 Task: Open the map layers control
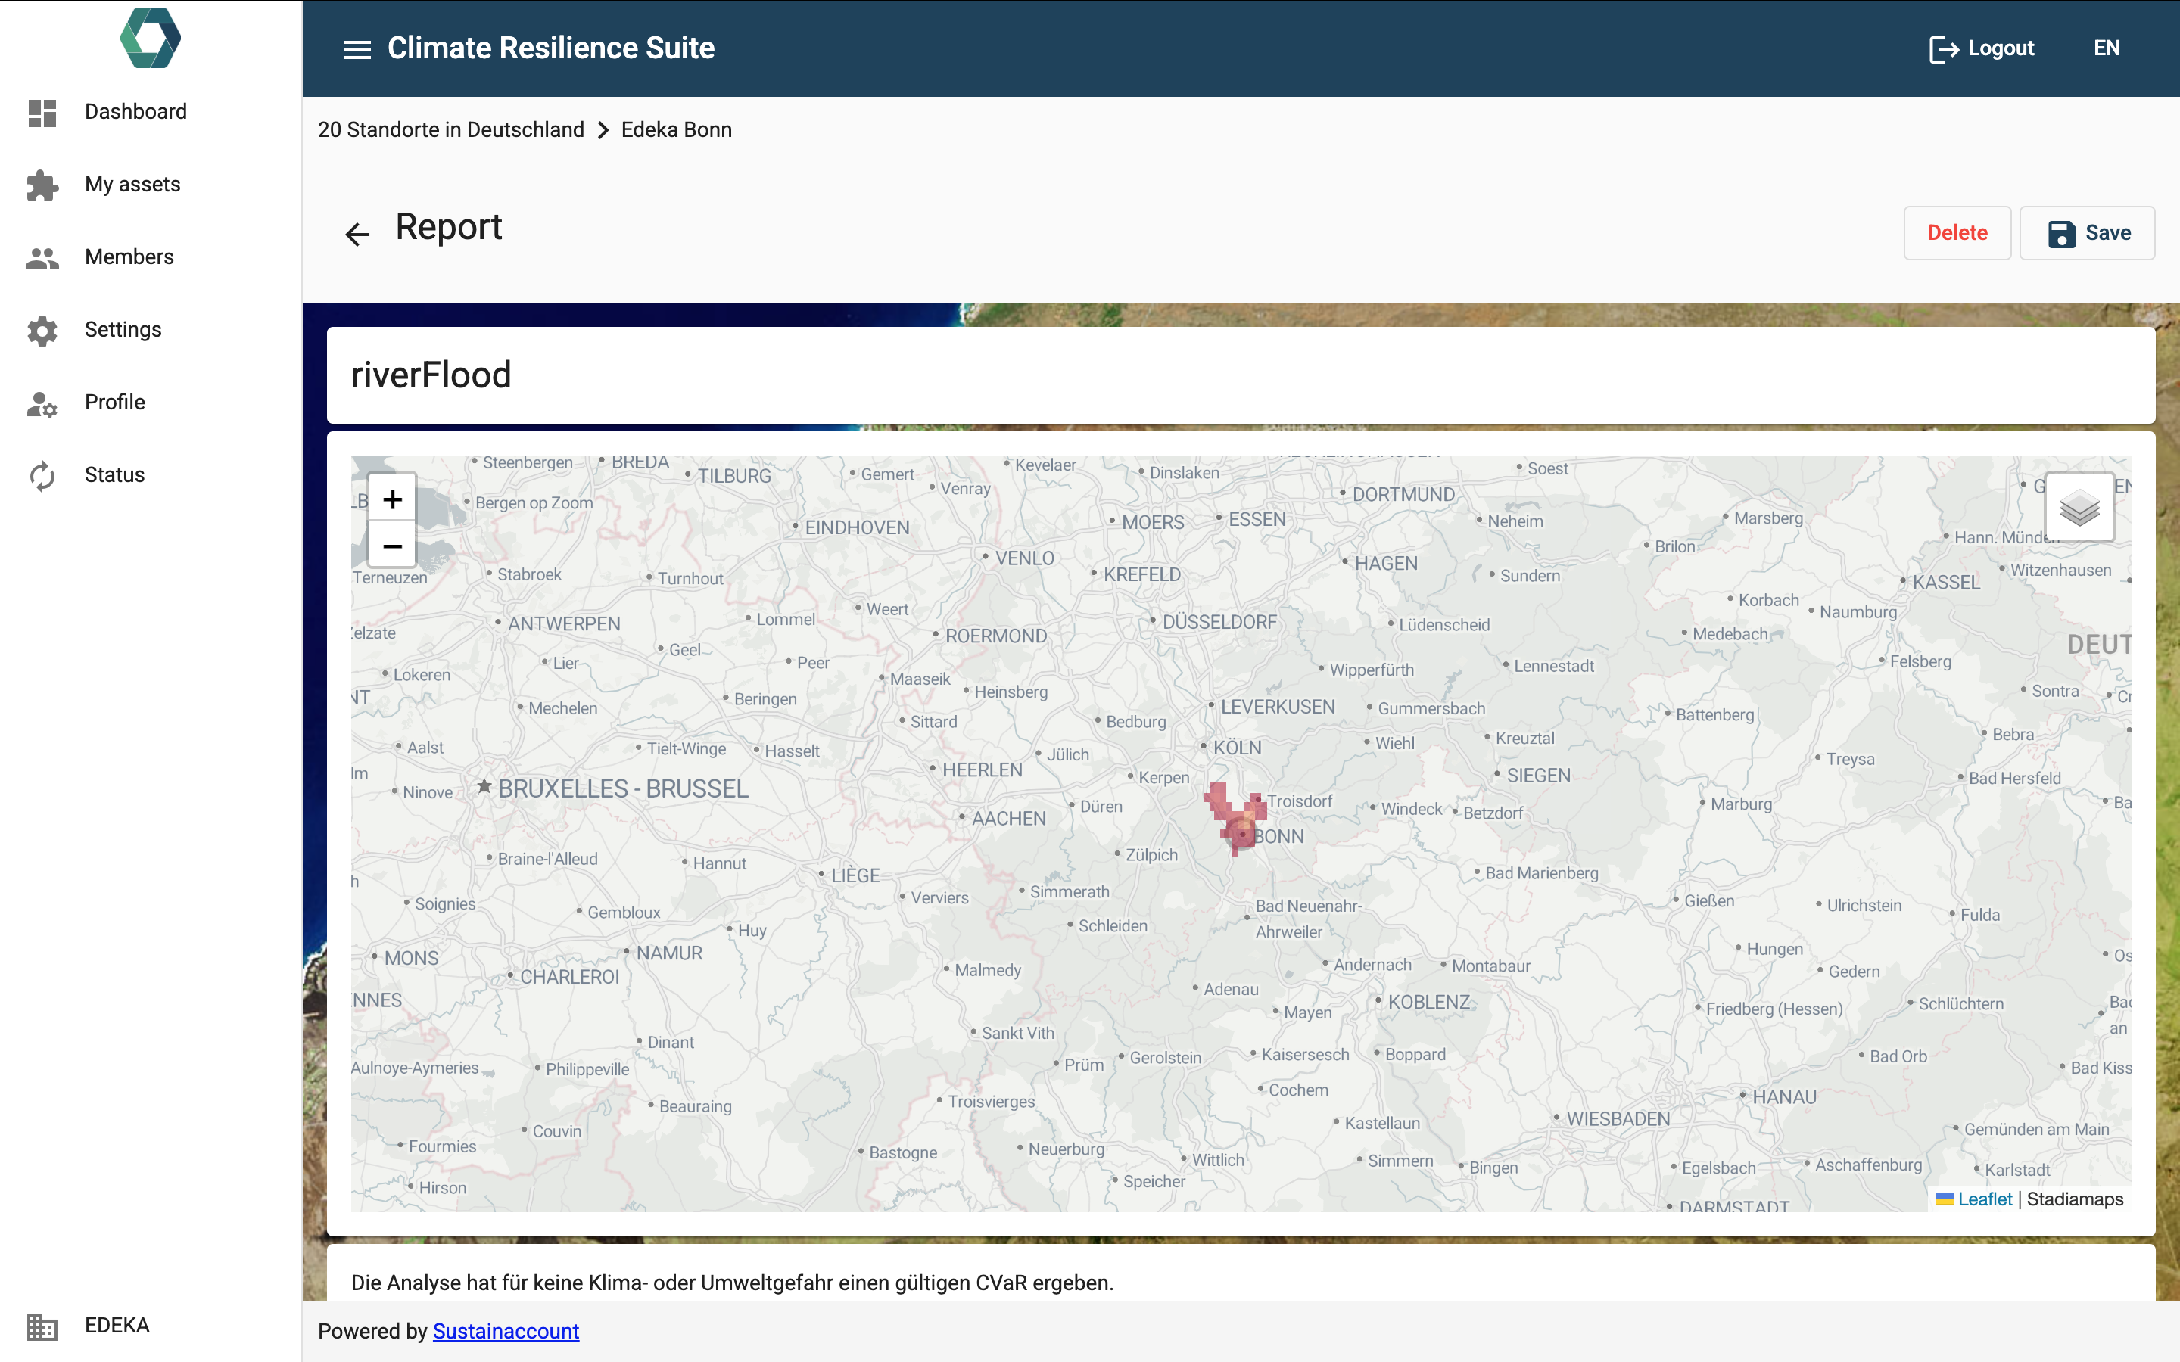pyautogui.click(x=2079, y=509)
